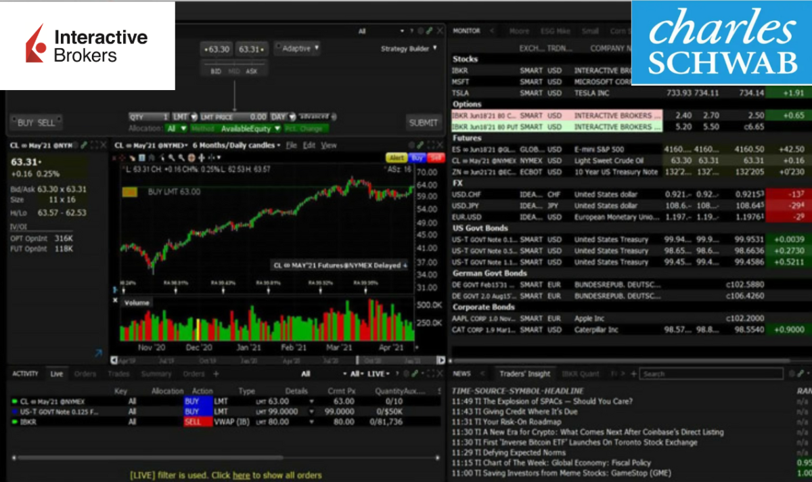Screen dimensions: 812x482
Task: Click the chain link icon in order entry panel header
Action: (429, 31)
